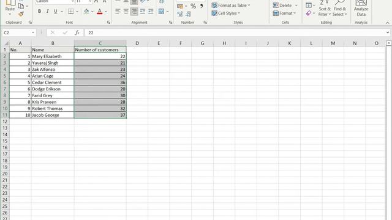Open the Clipboard dialog launcher

(x=30, y=23)
